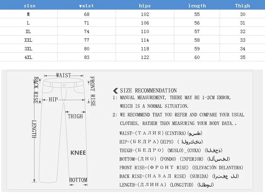Select the L size cell
This screenshot has height=196, width=265.
[28, 23]
